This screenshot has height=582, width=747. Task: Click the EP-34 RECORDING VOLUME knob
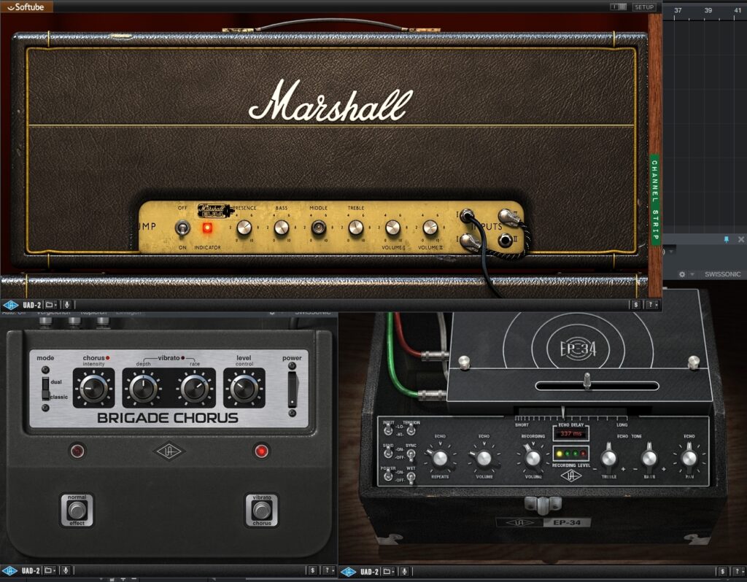[x=533, y=458]
